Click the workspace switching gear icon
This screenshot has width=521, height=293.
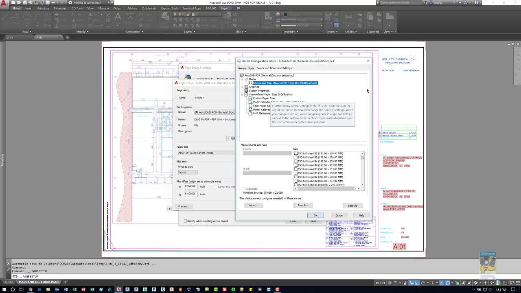click(x=475, y=283)
